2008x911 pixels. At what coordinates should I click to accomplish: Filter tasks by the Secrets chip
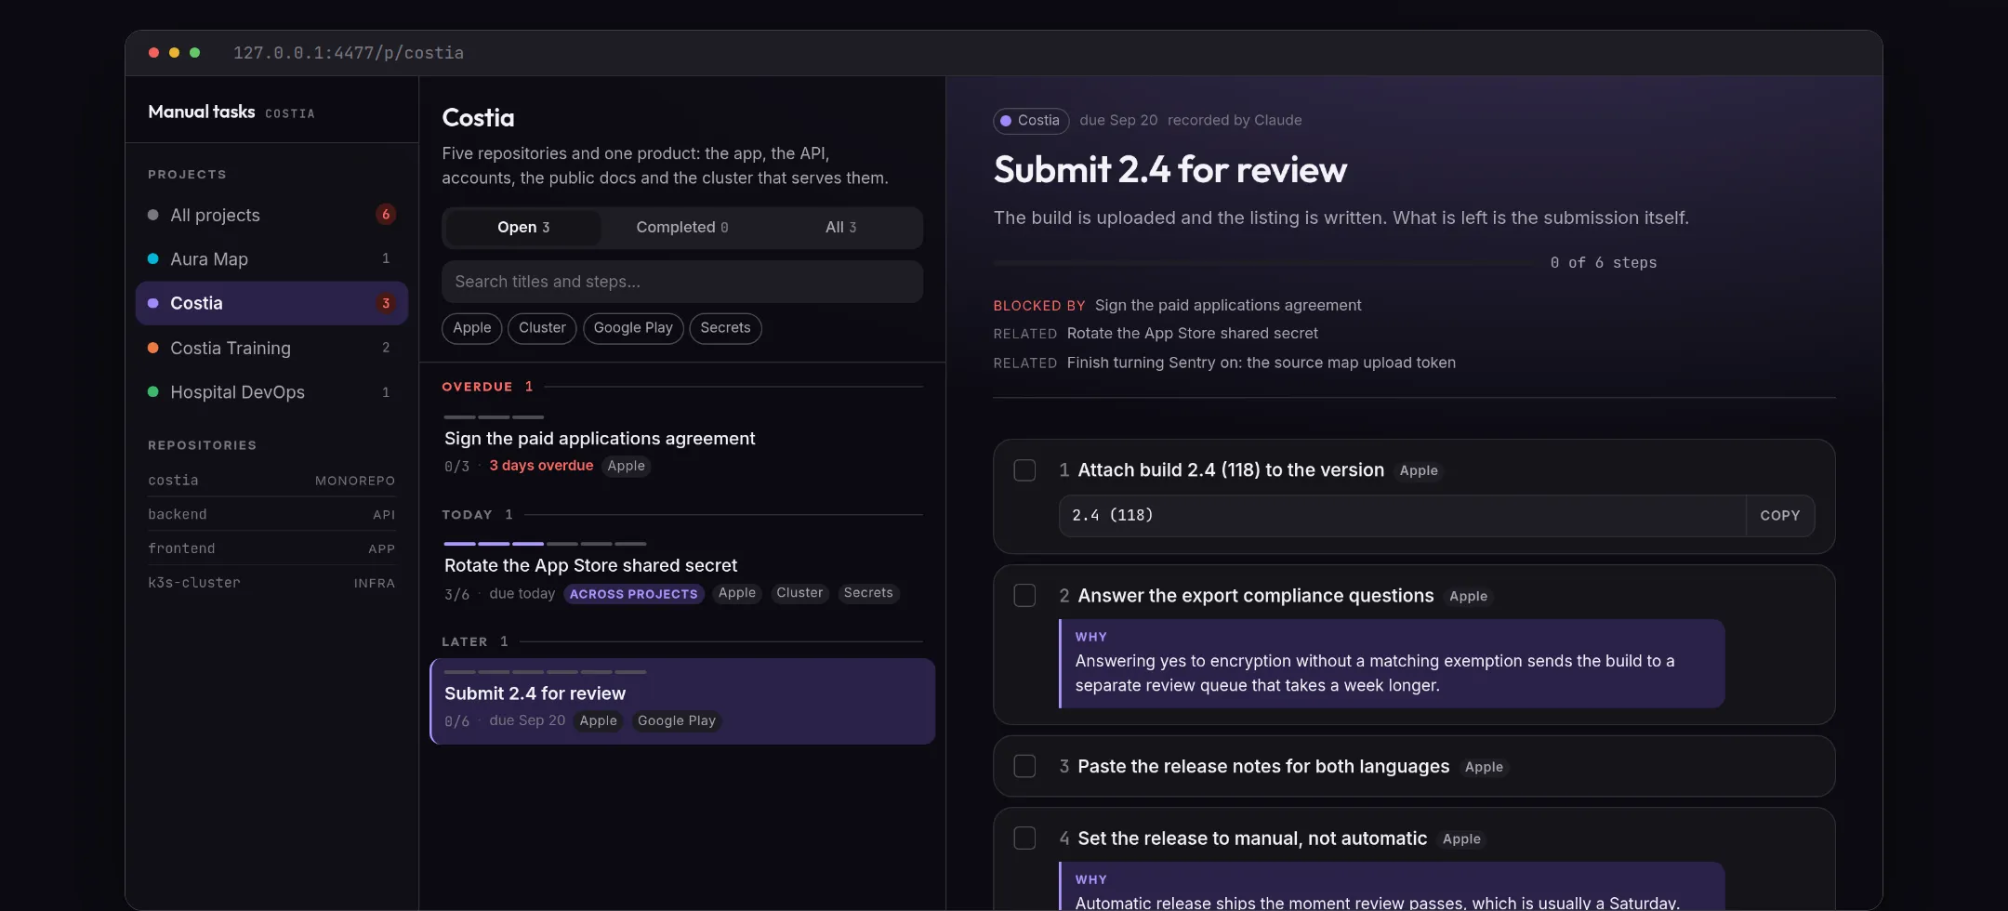(725, 328)
